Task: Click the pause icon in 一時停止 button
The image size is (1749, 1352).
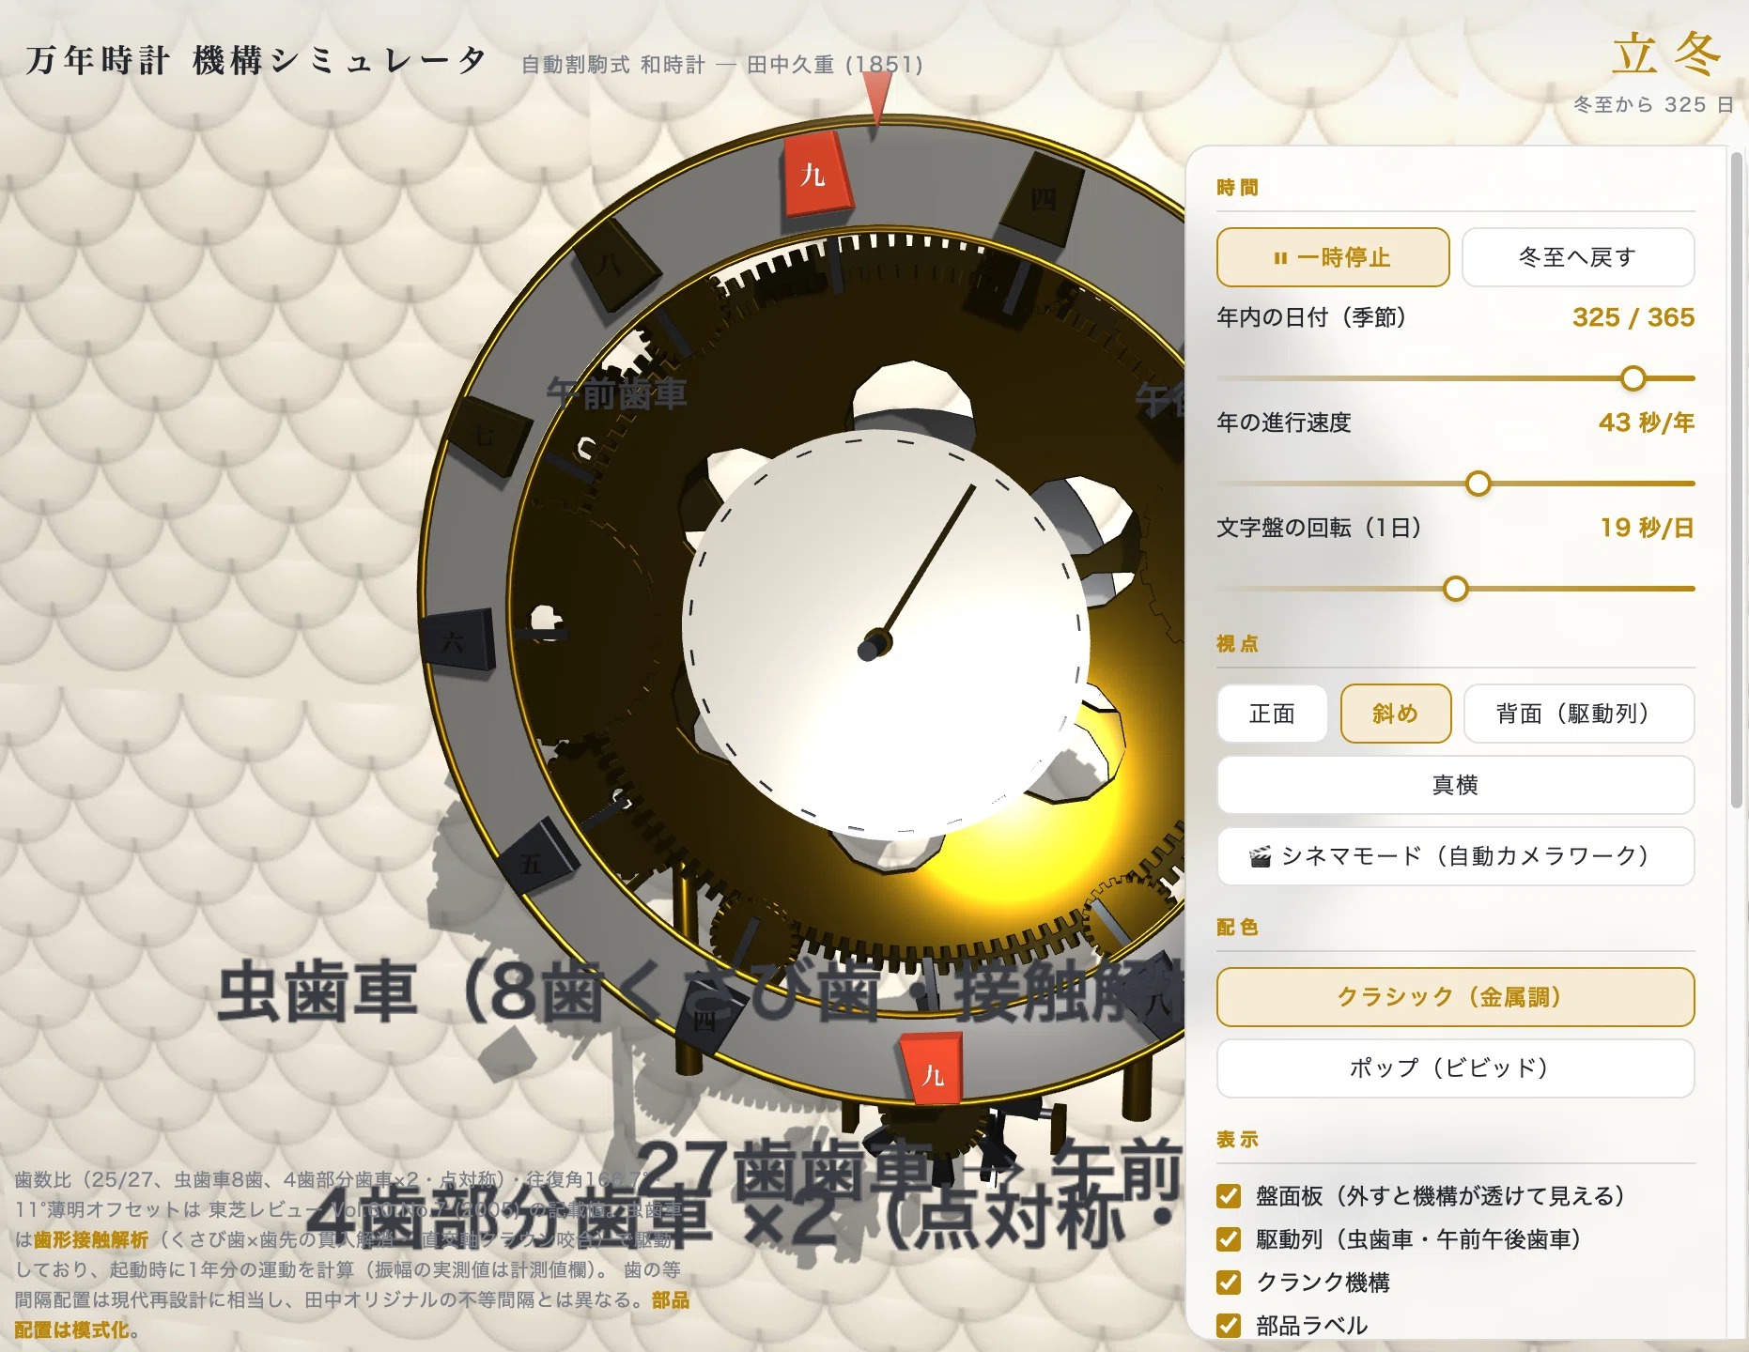Action: point(1280,258)
